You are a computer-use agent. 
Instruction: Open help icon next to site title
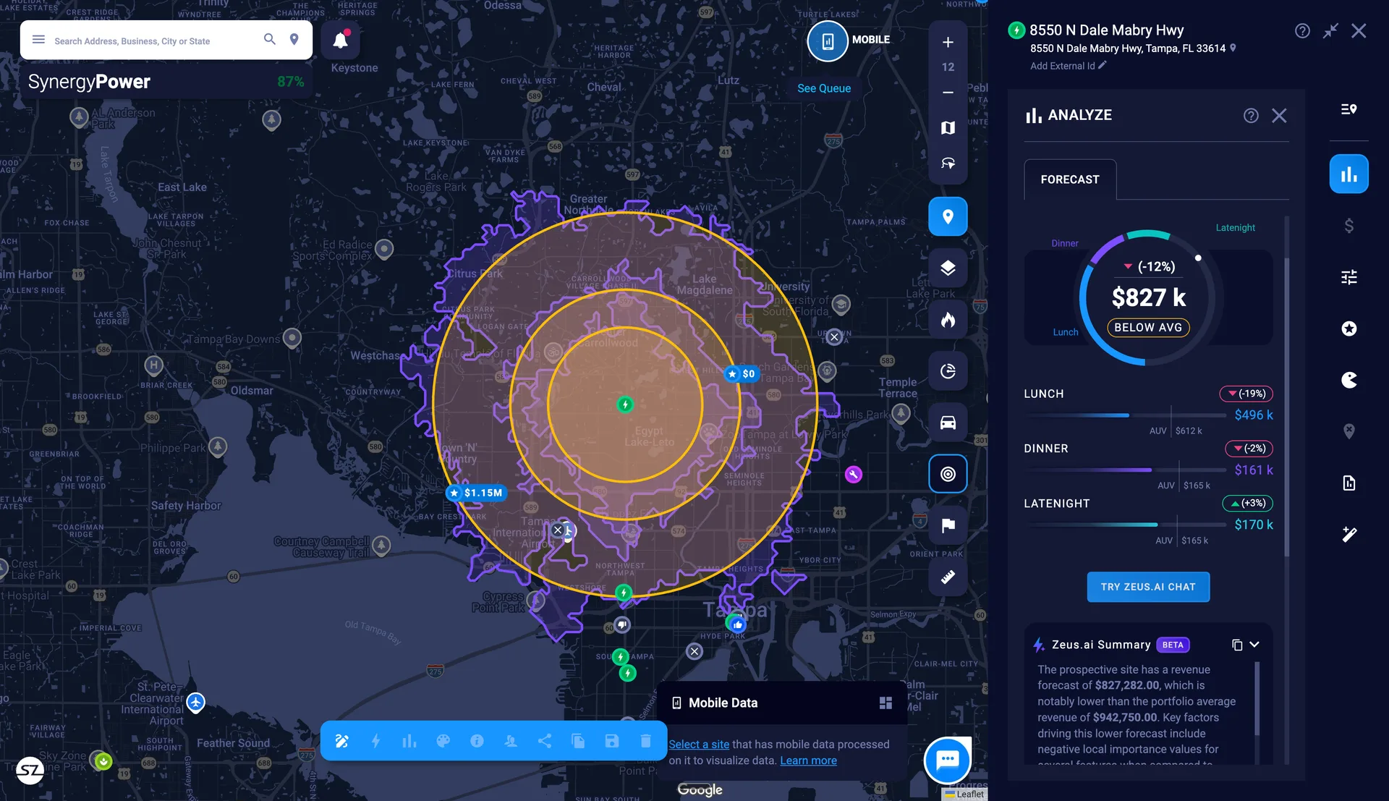pyautogui.click(x=1302, y=31)
